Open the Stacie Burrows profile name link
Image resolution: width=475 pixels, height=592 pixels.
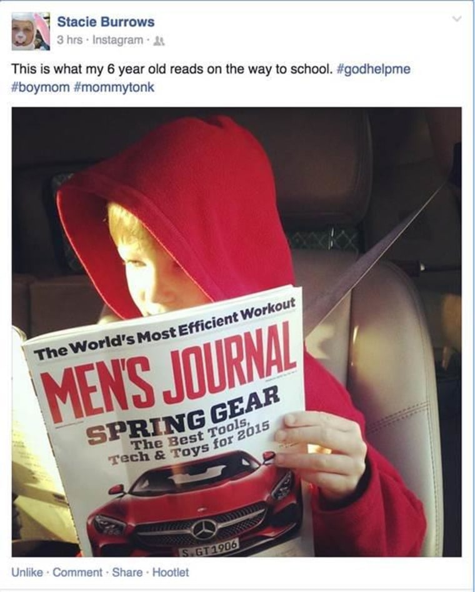(x=106, y=22)
